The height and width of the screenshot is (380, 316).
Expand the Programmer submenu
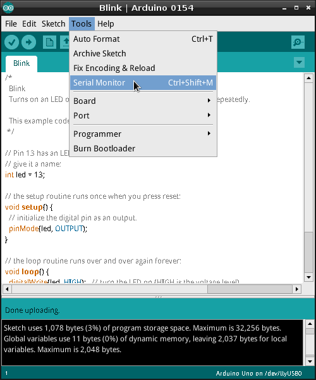coord(143,134)
